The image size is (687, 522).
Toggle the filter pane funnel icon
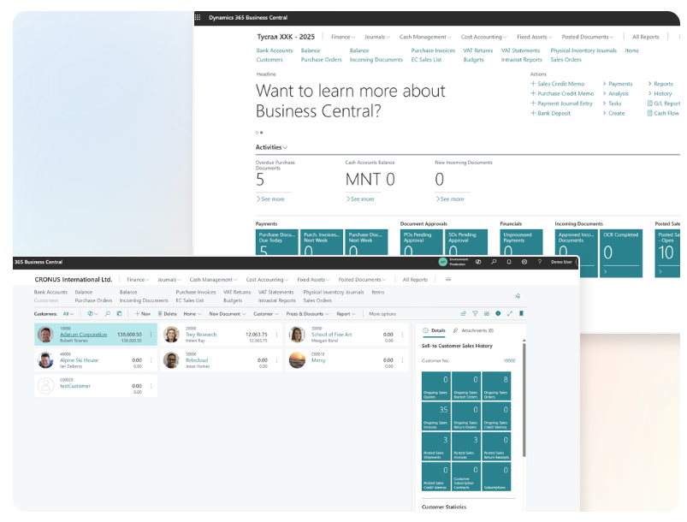click(475, 313)
